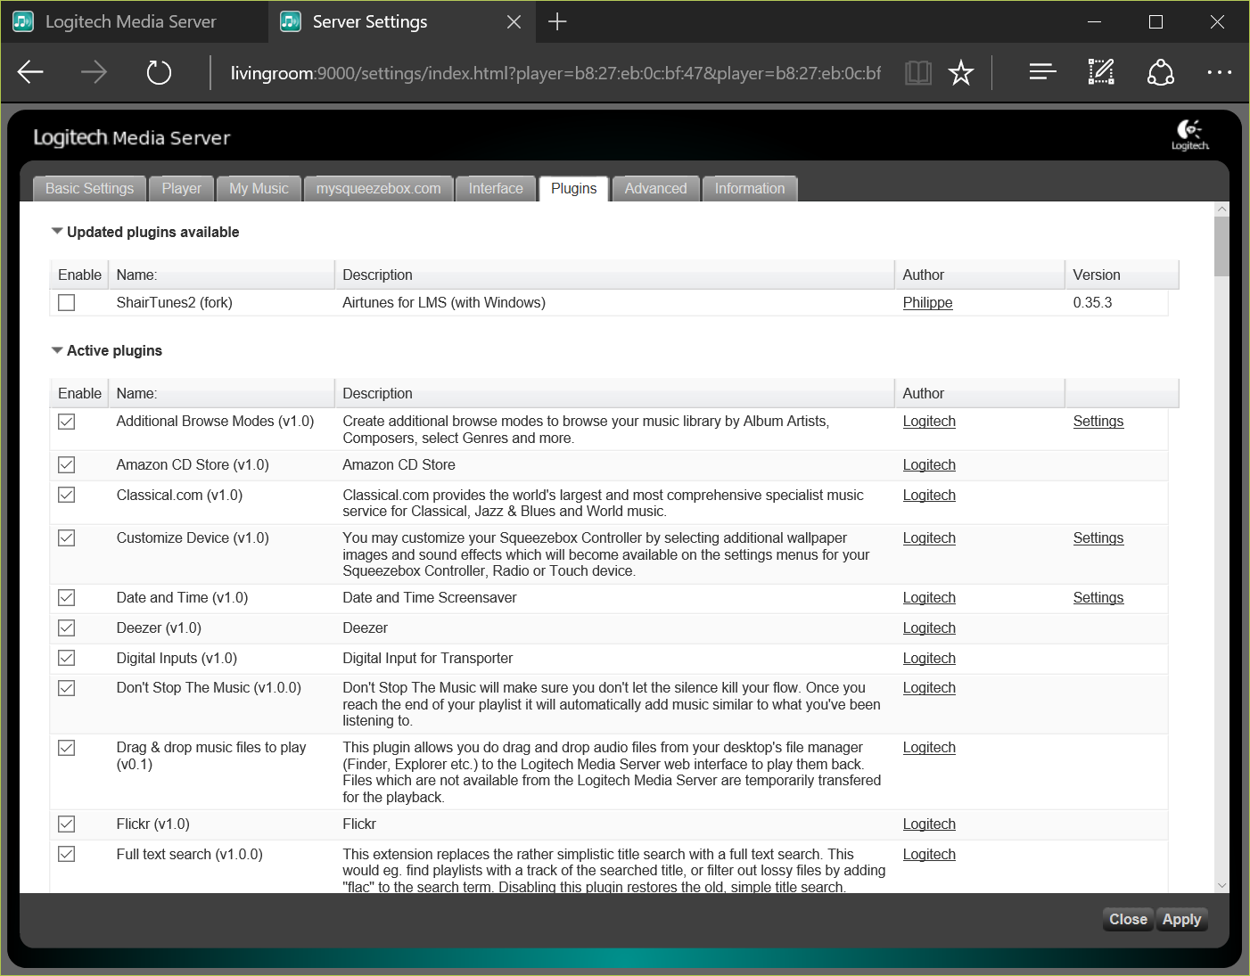Click the Logitech logo in header
The image size is (1250, 976).
click(x=1190, y=135)
